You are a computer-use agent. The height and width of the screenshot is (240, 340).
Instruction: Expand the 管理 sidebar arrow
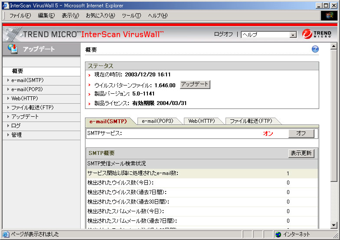(x=8, y=135)
